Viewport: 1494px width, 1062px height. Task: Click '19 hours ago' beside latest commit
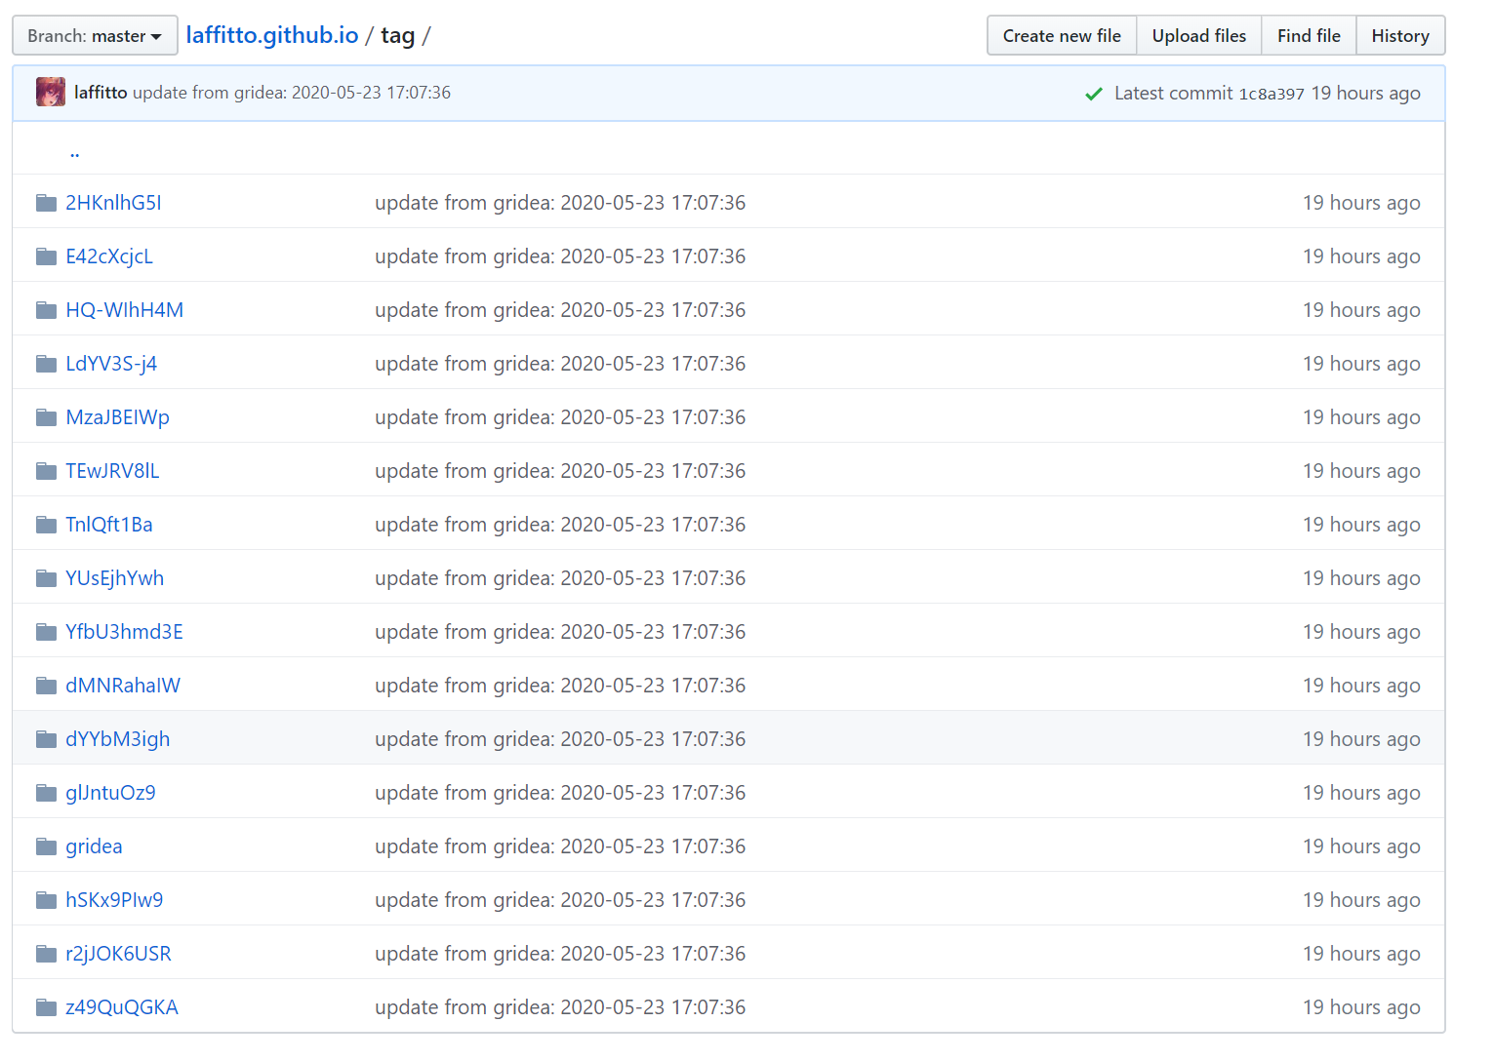pyautogui.click(x=1366, y=94)
